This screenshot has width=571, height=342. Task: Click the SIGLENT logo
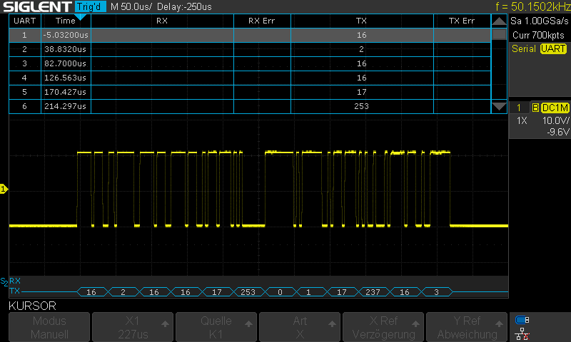coord(37,6)
